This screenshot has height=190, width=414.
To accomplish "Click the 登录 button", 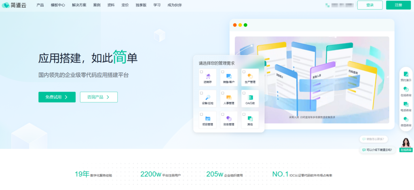I will [370, 5].
